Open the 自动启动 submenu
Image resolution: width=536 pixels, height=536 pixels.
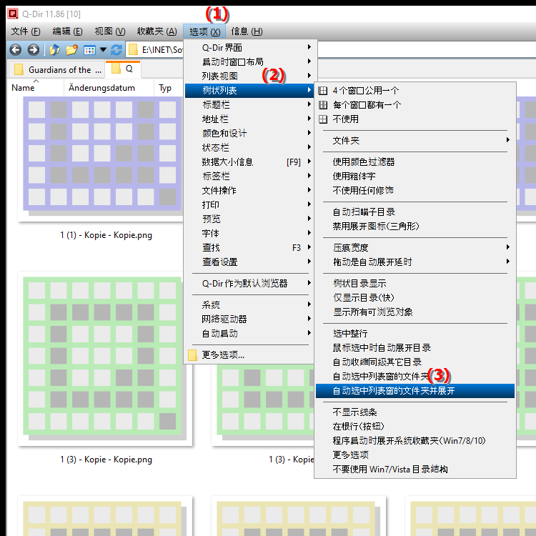pos(249,334)
